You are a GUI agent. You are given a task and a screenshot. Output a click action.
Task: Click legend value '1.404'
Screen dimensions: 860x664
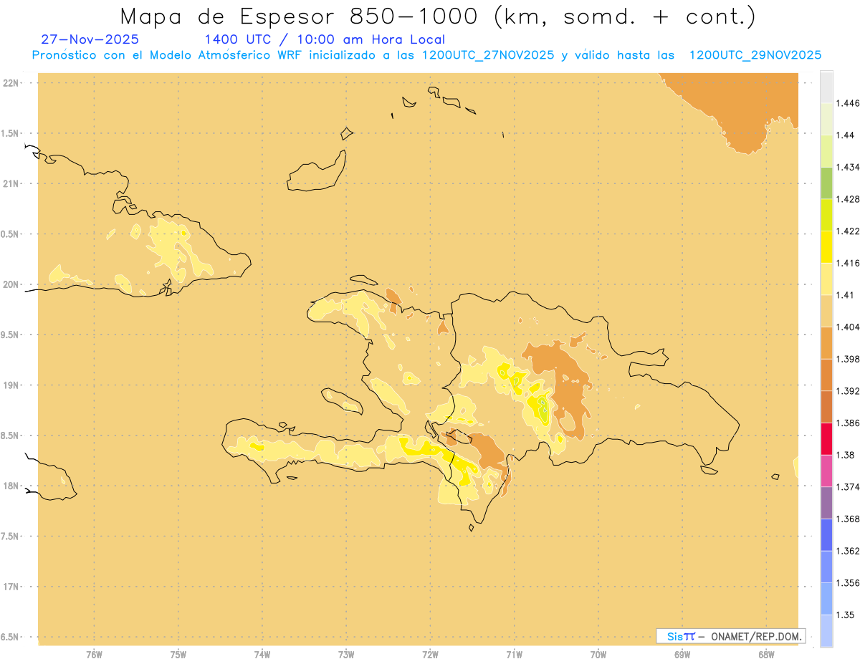tap(848, 327)
